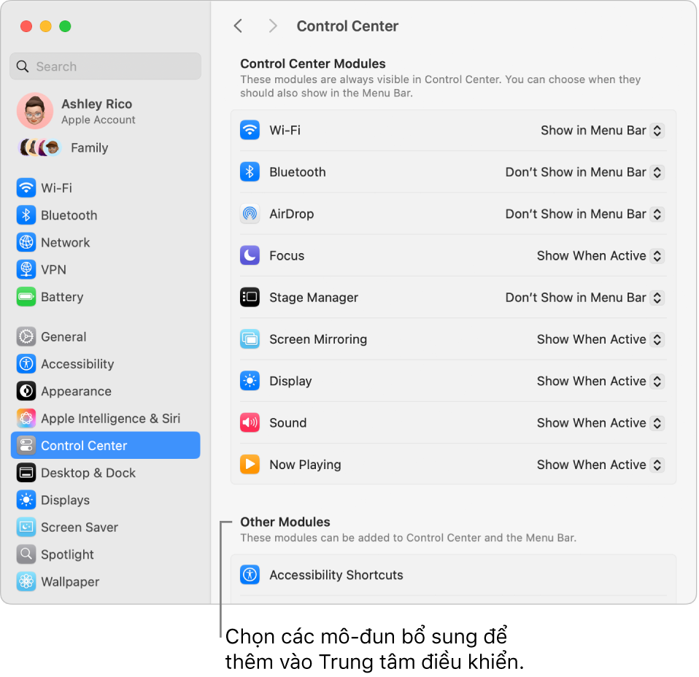Select Control Center in sidebar
The width and height of the screenshot is (699, 677).
pos(105,445)
